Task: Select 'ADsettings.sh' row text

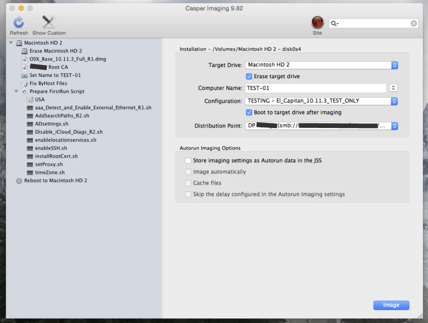Action: point(52,124)
